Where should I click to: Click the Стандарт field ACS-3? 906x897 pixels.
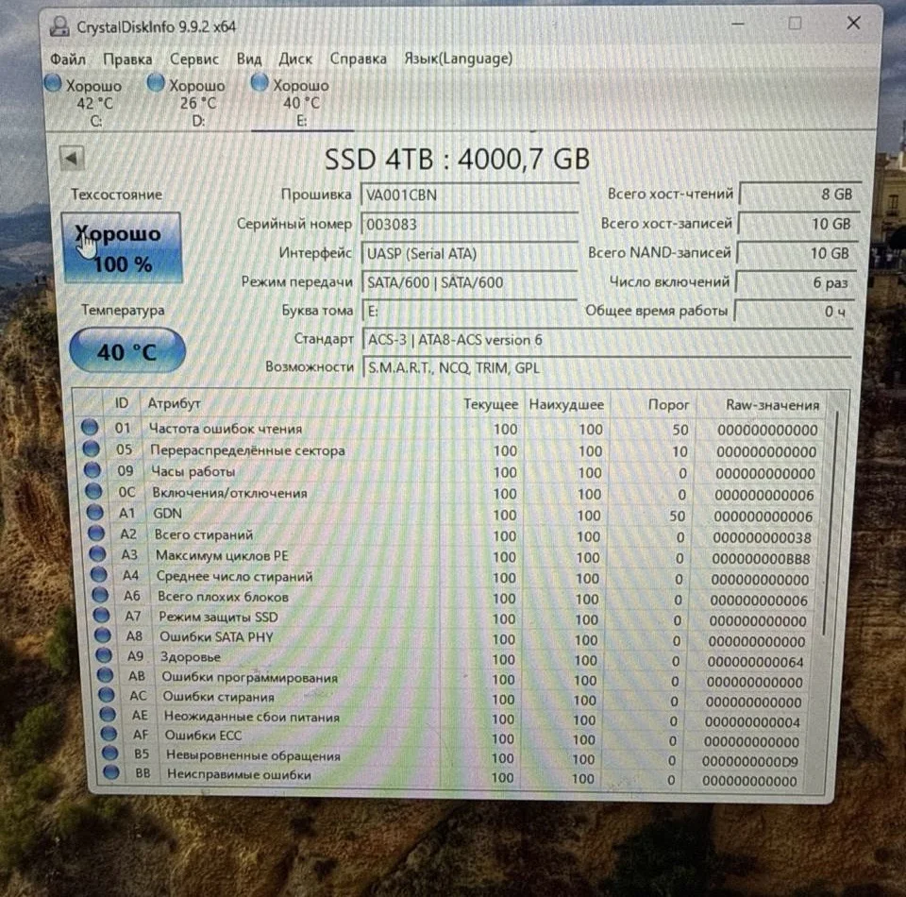point(607,340)
